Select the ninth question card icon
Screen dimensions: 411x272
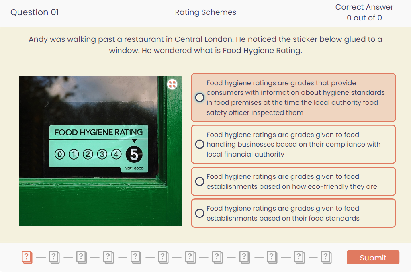click(245, 257)
